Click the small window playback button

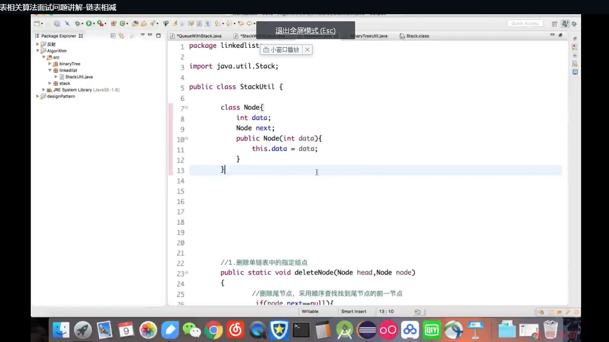(281, 50)
